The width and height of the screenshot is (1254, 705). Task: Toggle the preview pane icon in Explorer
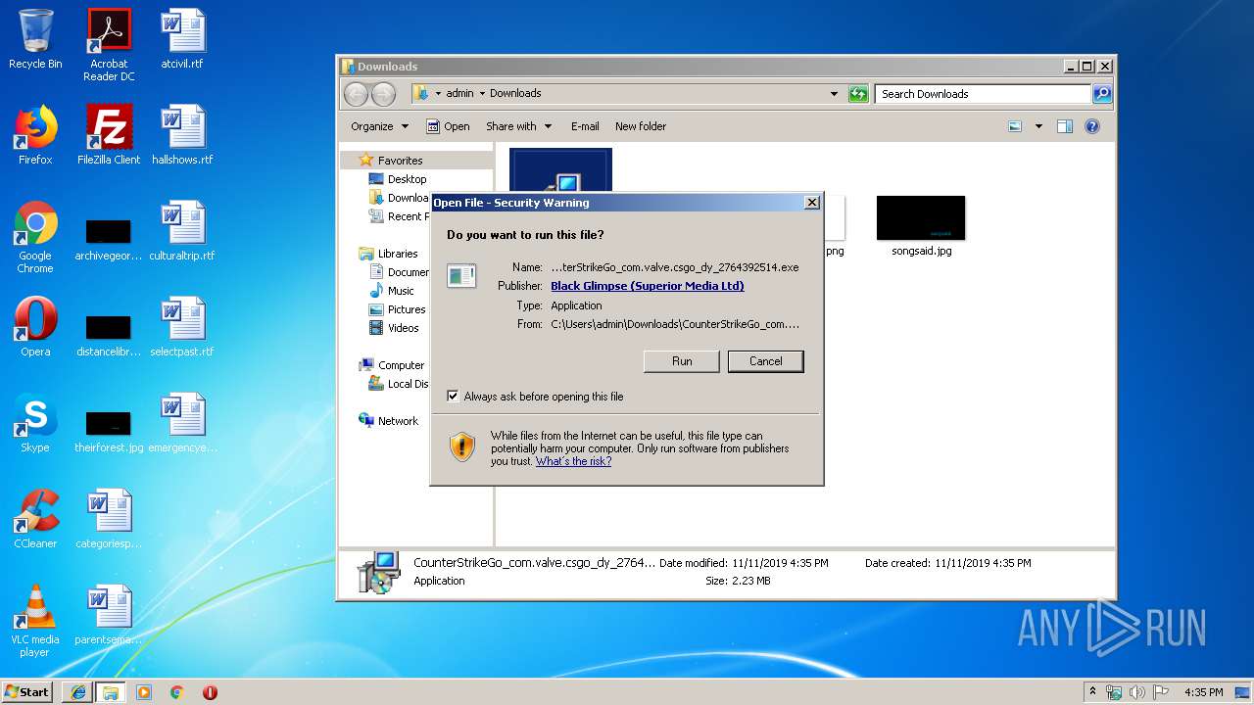(x=1065, y=126)
